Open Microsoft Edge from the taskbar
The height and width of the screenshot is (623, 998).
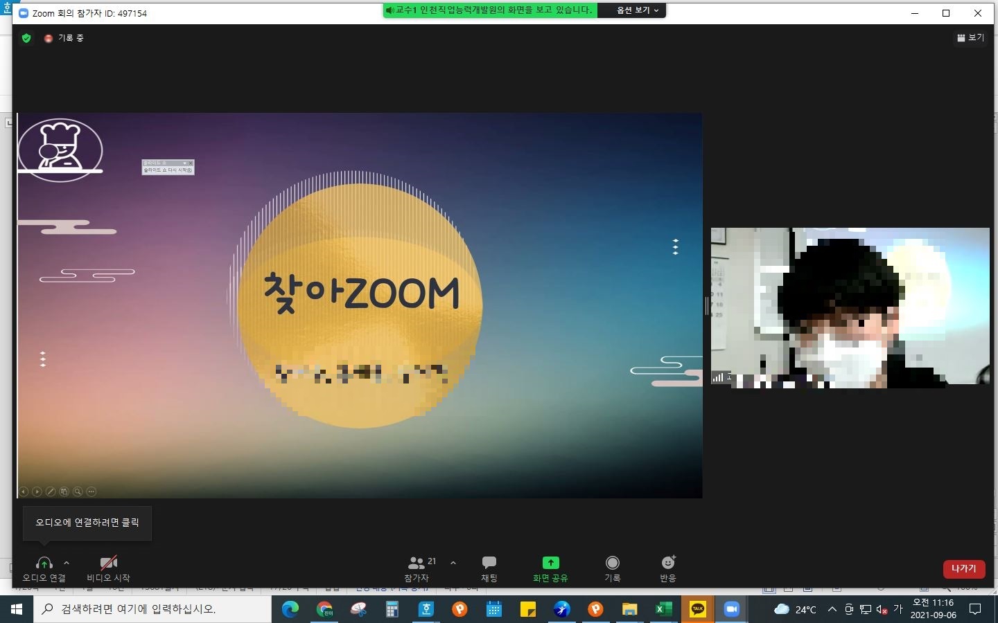[x=290, y=609]
